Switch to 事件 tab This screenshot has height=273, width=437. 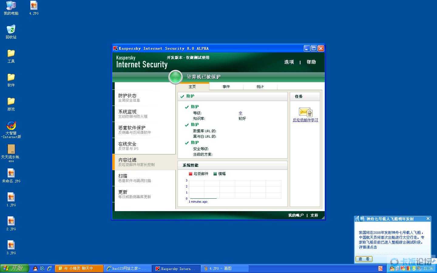[226, 87]
